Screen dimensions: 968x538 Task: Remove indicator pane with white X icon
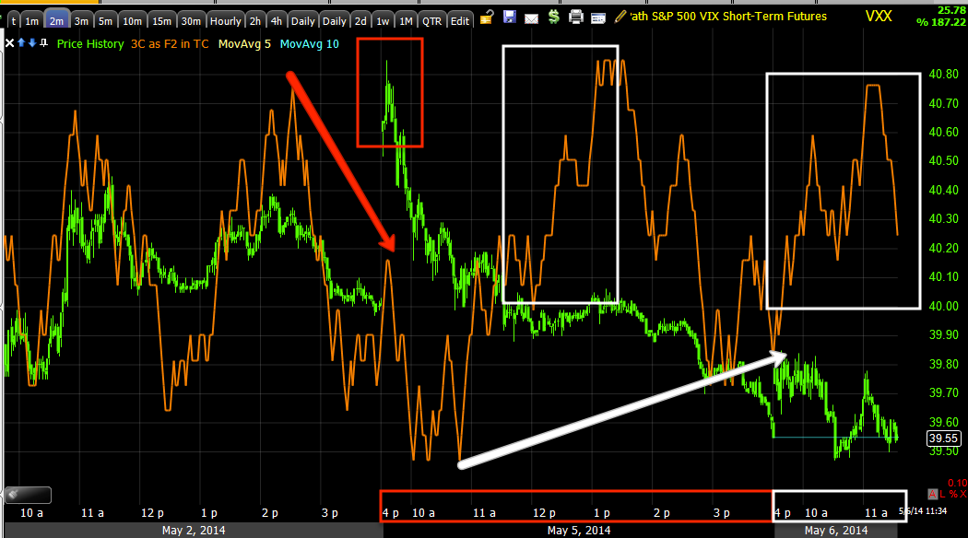[x=9, y=43]
